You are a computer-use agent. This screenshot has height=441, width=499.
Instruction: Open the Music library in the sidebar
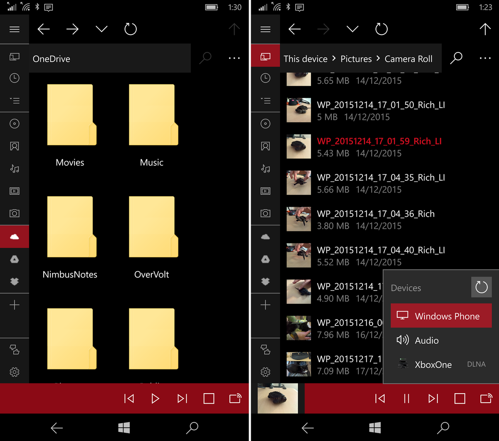[15, 168]
